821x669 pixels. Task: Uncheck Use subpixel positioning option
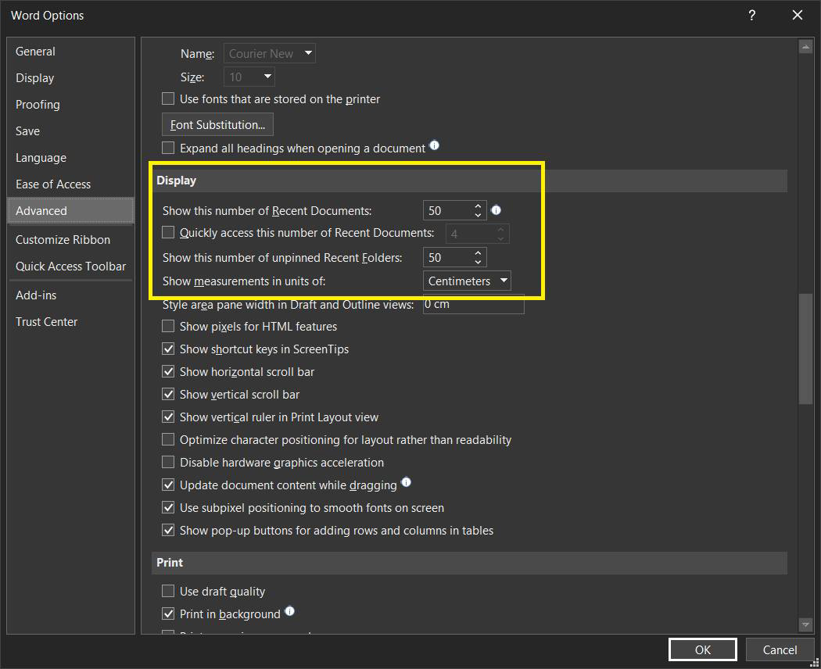[168, 508]
